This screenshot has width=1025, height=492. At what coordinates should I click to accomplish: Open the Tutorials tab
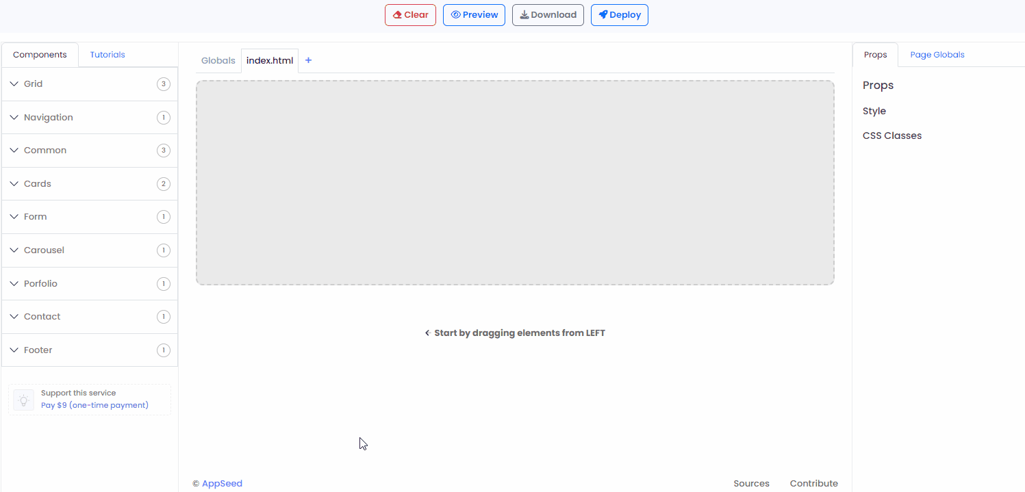coord(107,54)
